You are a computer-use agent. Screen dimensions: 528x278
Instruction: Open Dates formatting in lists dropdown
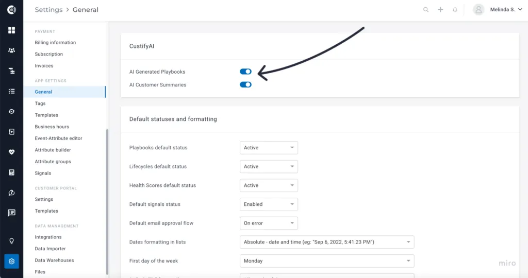[x=327, y=242]
